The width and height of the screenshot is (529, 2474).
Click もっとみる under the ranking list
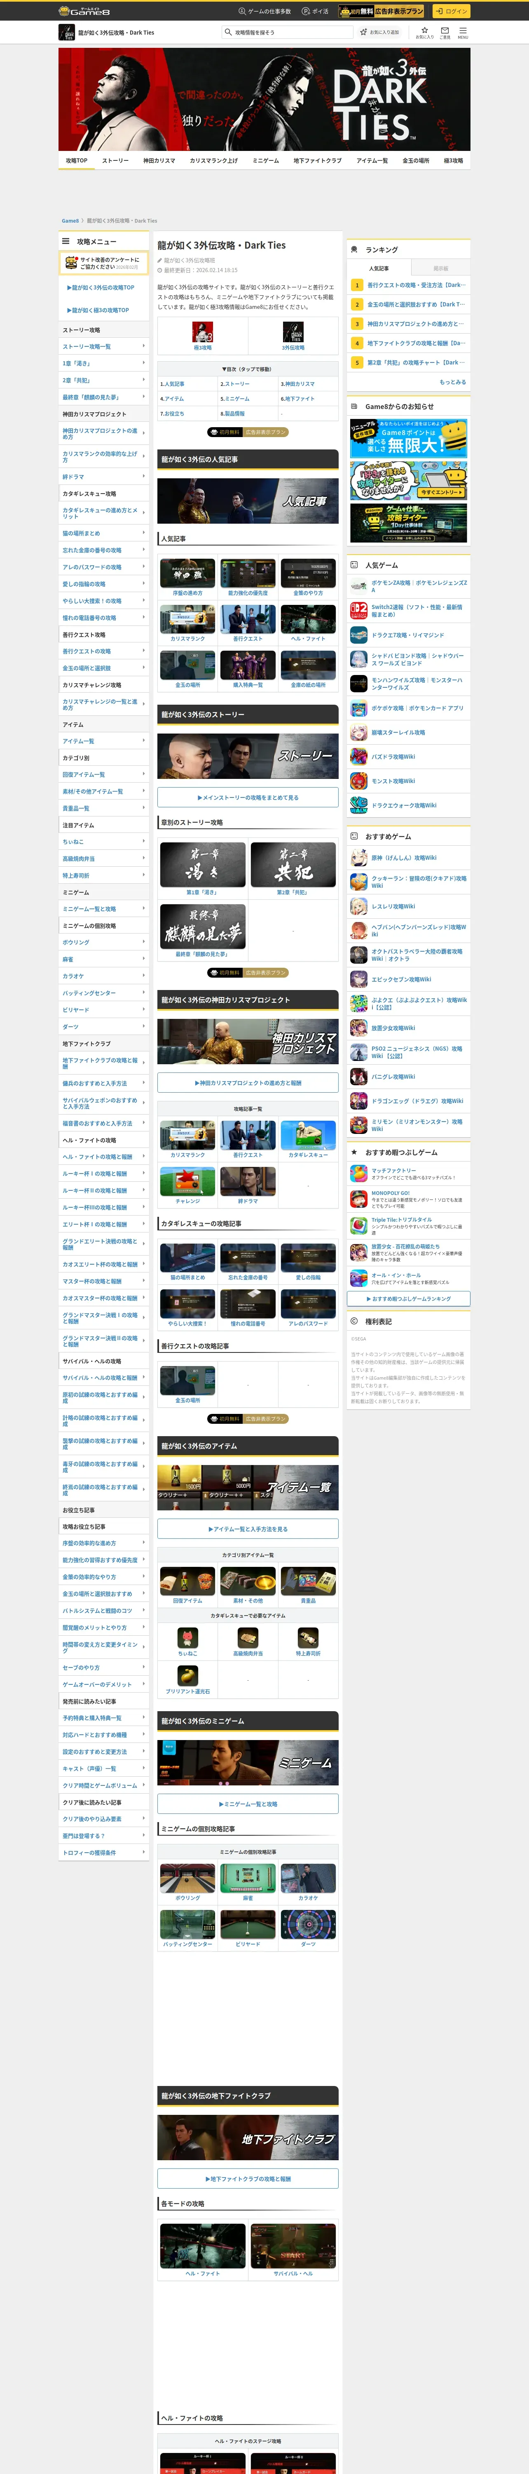coord(453,382)
